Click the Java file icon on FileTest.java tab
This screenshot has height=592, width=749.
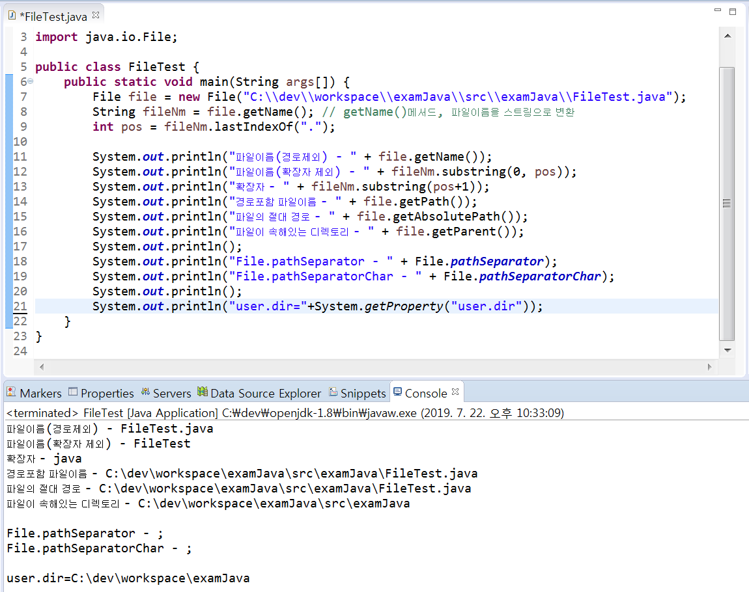[12, 16]
